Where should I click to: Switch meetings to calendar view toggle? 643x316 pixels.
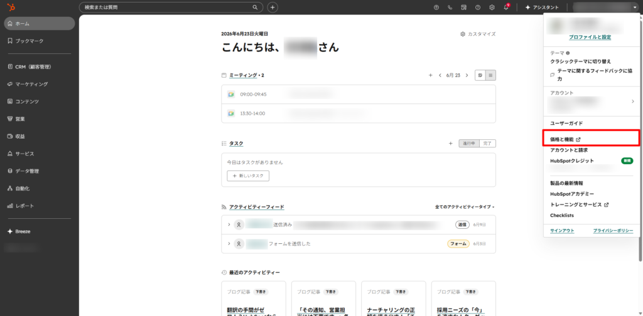480,75
